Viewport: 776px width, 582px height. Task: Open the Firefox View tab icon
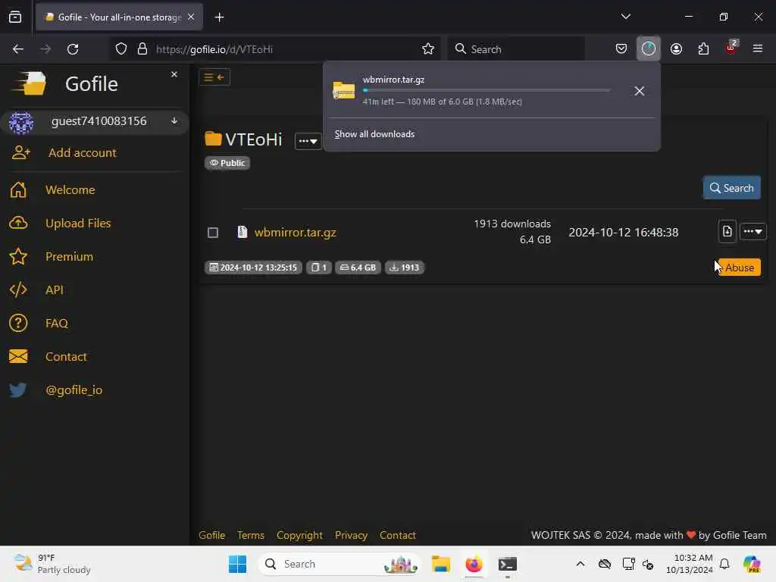click(15, 17)
